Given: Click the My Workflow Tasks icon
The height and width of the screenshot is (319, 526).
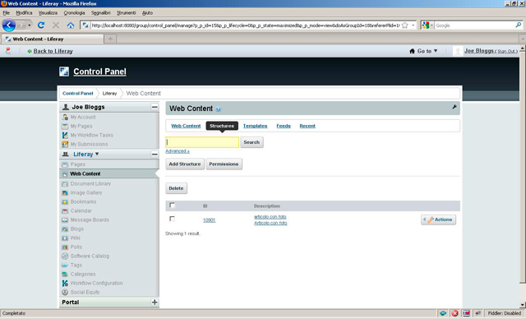Looking at the screenshot, I should [65, 135].
